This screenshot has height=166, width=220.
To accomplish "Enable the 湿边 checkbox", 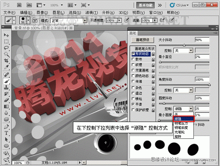I will [133, 93].
